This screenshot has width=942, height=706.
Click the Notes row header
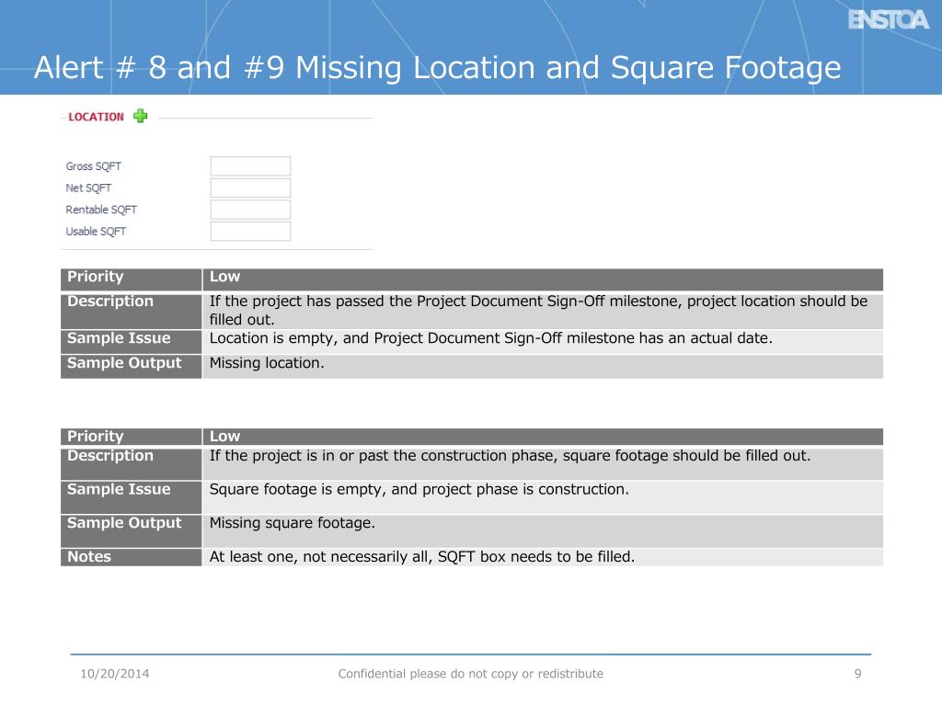[131, 557]
